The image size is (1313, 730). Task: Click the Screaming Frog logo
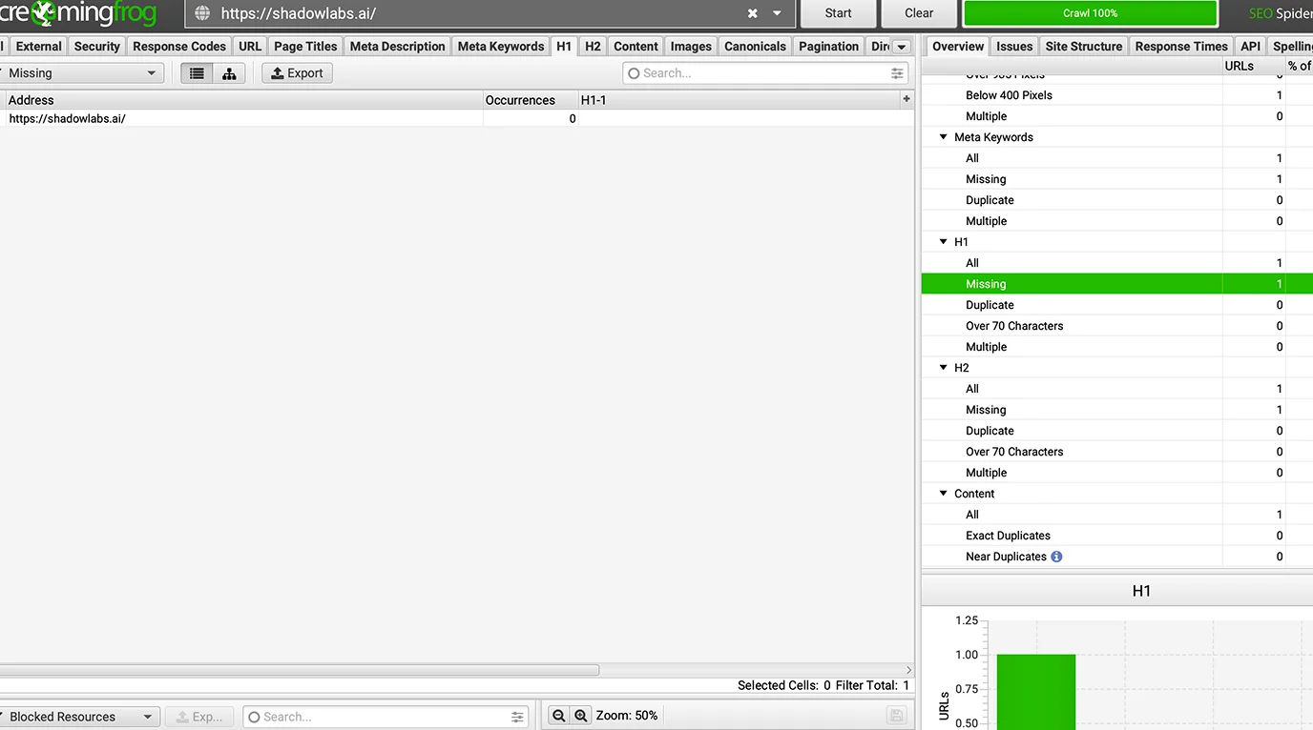(x=78, y=13)
